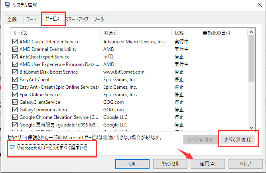
Task: Toggle Microsoft のサービスをすべて隠す checkbox
Action: 13,148
